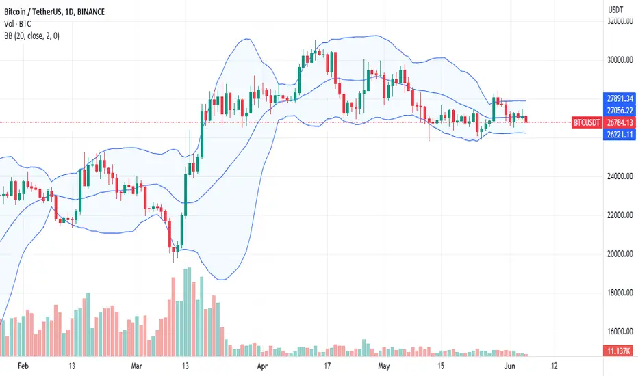Open the BB (20, close, 2, 0) indicator legend

(31, 36)
